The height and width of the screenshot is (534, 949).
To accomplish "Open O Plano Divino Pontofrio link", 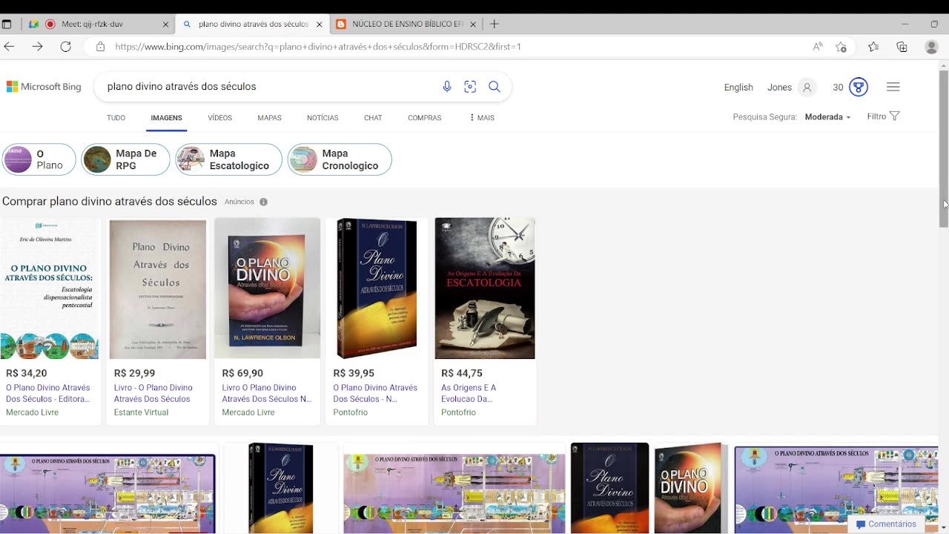I will coord(375,393).
